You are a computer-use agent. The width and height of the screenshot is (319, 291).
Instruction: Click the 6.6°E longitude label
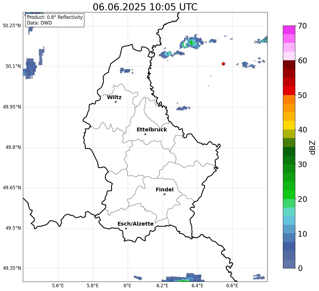click(232, 286)
